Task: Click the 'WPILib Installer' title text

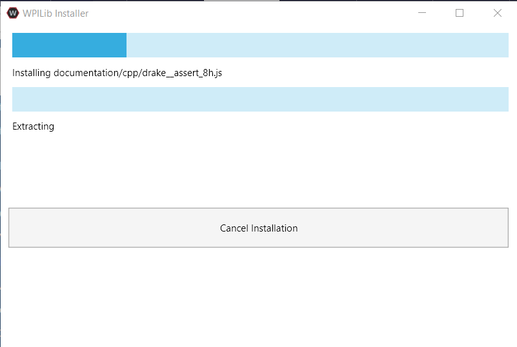Action: (56, 14)
